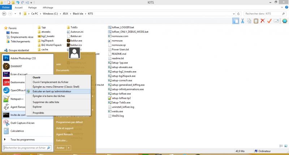The height and width of the screenshot is (155, 289).
Task: Click the user account picture
Action: 74,53
